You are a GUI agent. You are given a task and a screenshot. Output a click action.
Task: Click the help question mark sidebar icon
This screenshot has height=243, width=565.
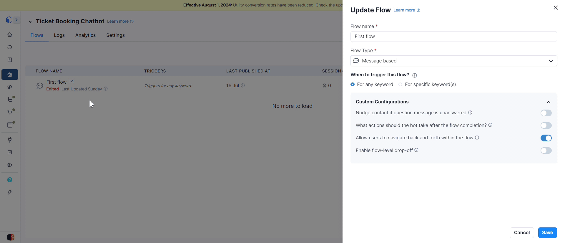(x=10, y=180)
